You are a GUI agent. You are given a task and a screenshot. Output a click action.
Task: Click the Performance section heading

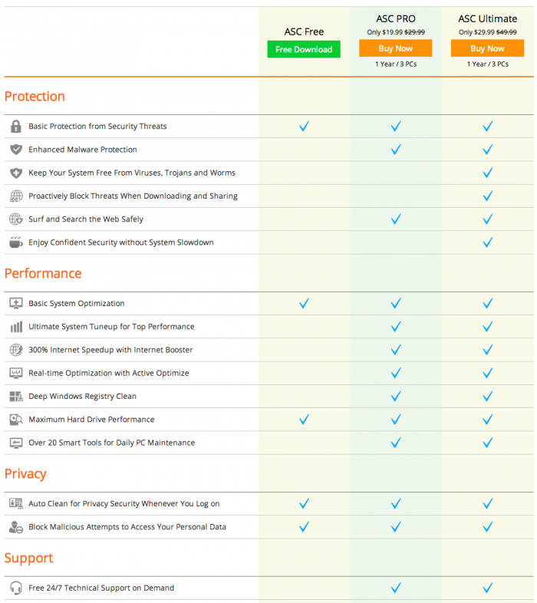coord(43,273)
